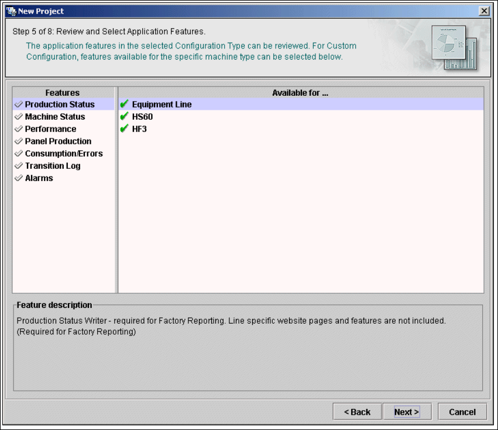Proceed to the next step with Next
The height and width of the screenshot is (430, 498).
(407, 412)
